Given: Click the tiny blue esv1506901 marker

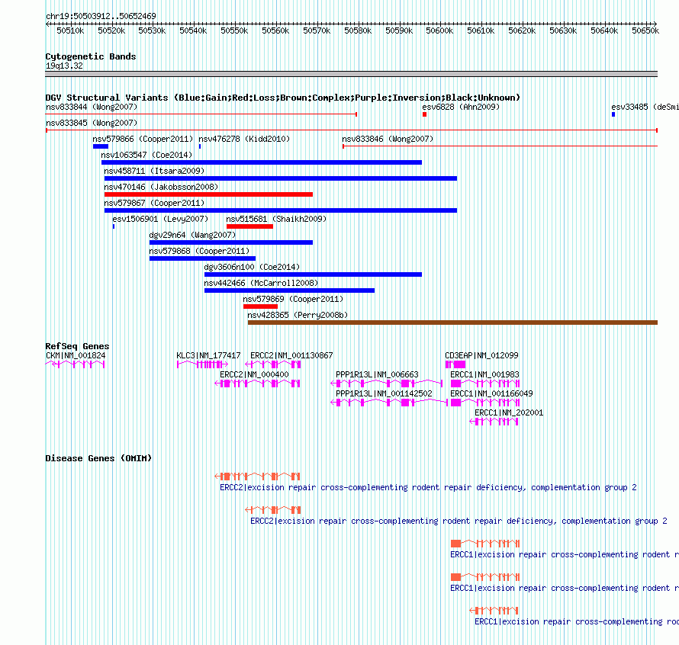Looking at the screenshot, I should [114, 226].
